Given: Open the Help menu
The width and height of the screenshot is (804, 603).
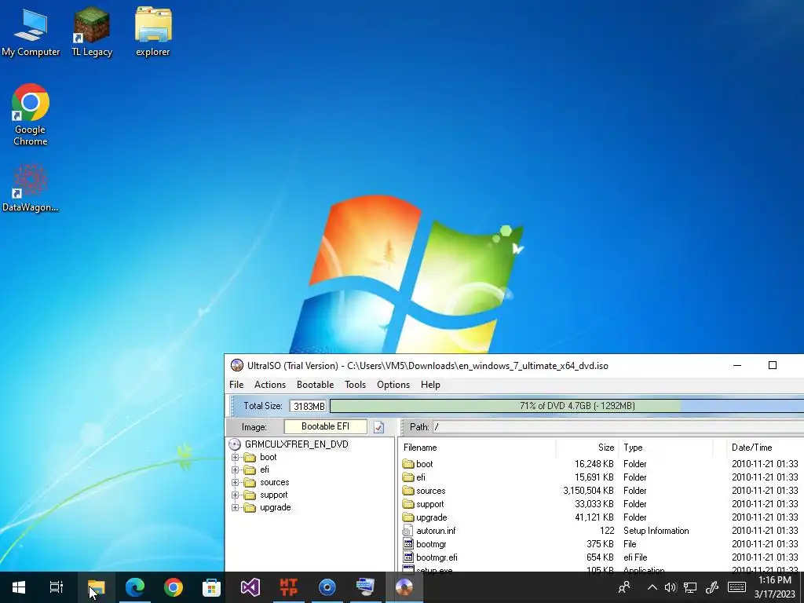Looking at the screenshot, I should [x=430, y=385].
